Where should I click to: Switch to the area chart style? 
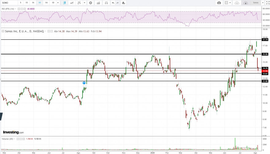point(71,3)
